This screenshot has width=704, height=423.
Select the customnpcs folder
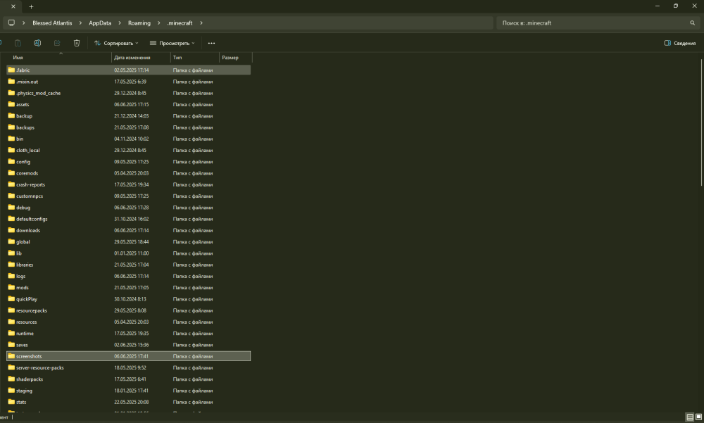tap(128, 196)
